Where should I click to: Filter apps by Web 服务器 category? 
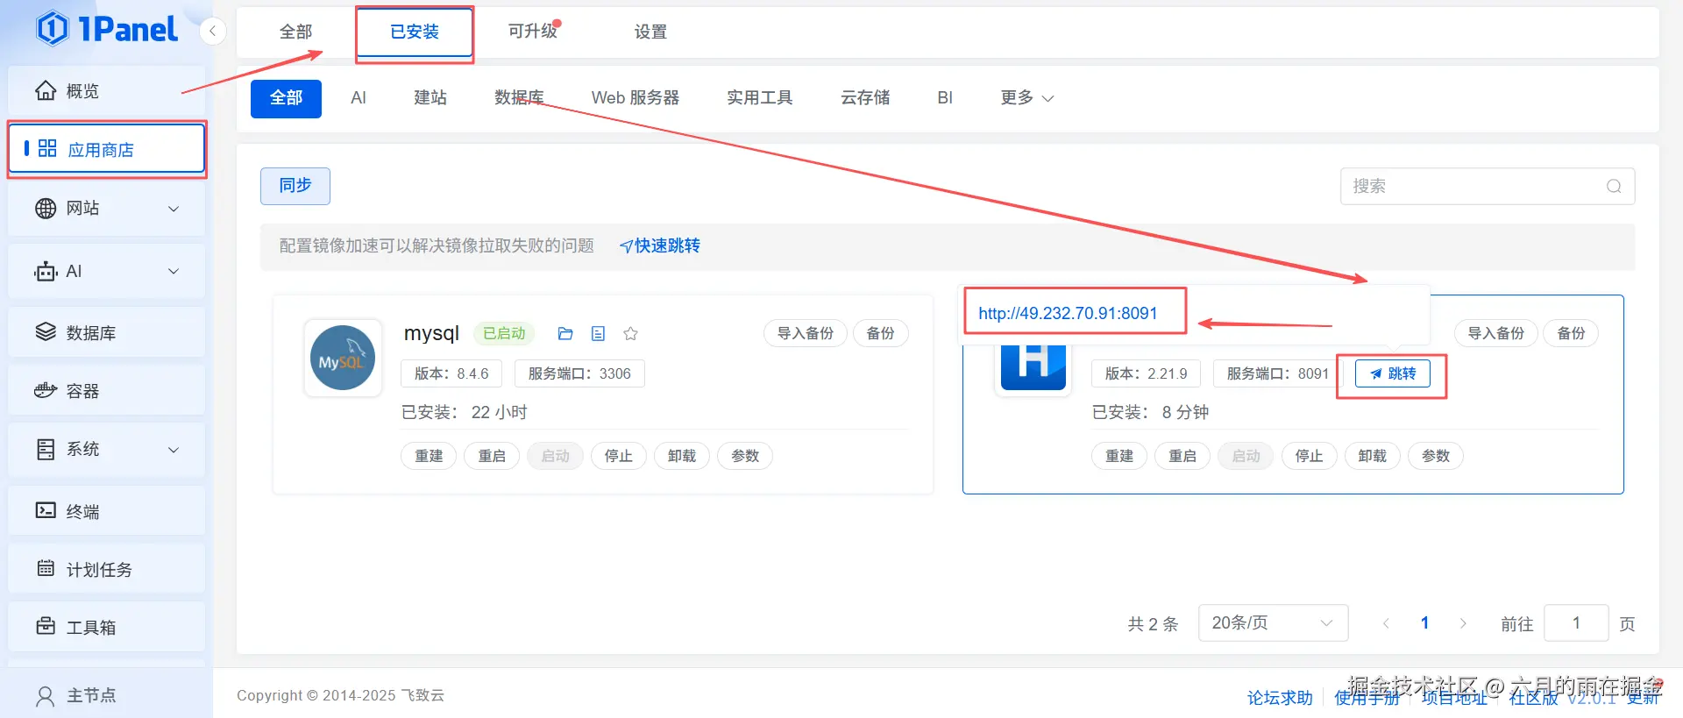[x=636, y=98]
